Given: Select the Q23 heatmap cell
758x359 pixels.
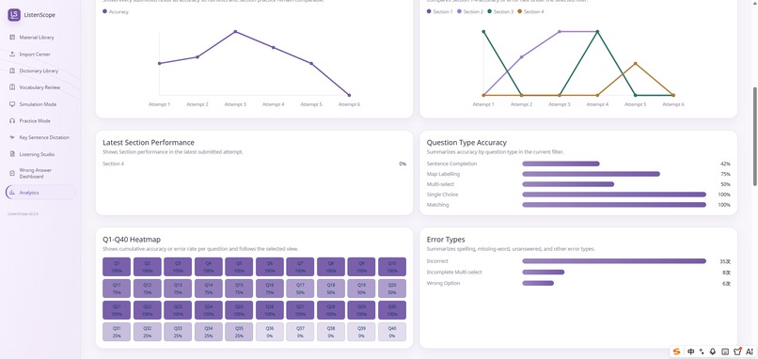Looking at the screenshot, I should [x=178, y=310].
